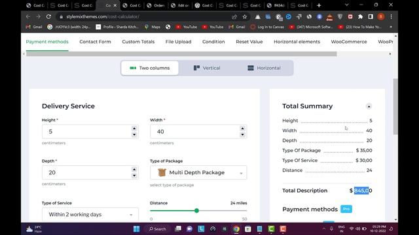
Task: Select the Payment methods tab
Action: coord(47,42)
